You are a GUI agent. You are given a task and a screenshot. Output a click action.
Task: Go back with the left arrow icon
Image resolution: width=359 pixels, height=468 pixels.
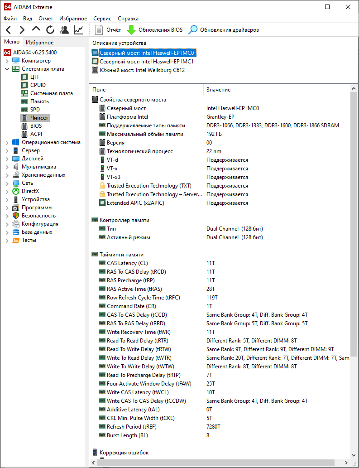(9, 30)
